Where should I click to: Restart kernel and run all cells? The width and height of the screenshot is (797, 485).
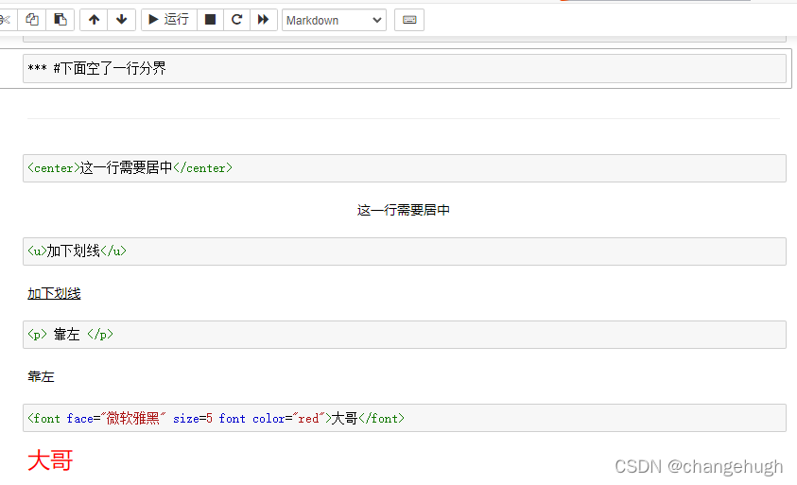point(263,20)
